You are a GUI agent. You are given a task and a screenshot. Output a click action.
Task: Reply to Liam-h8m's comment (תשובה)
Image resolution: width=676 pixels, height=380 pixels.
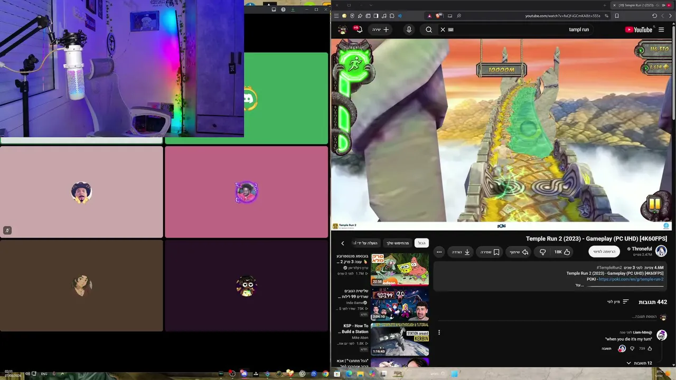pyautogui.click(x=606, y=348)
